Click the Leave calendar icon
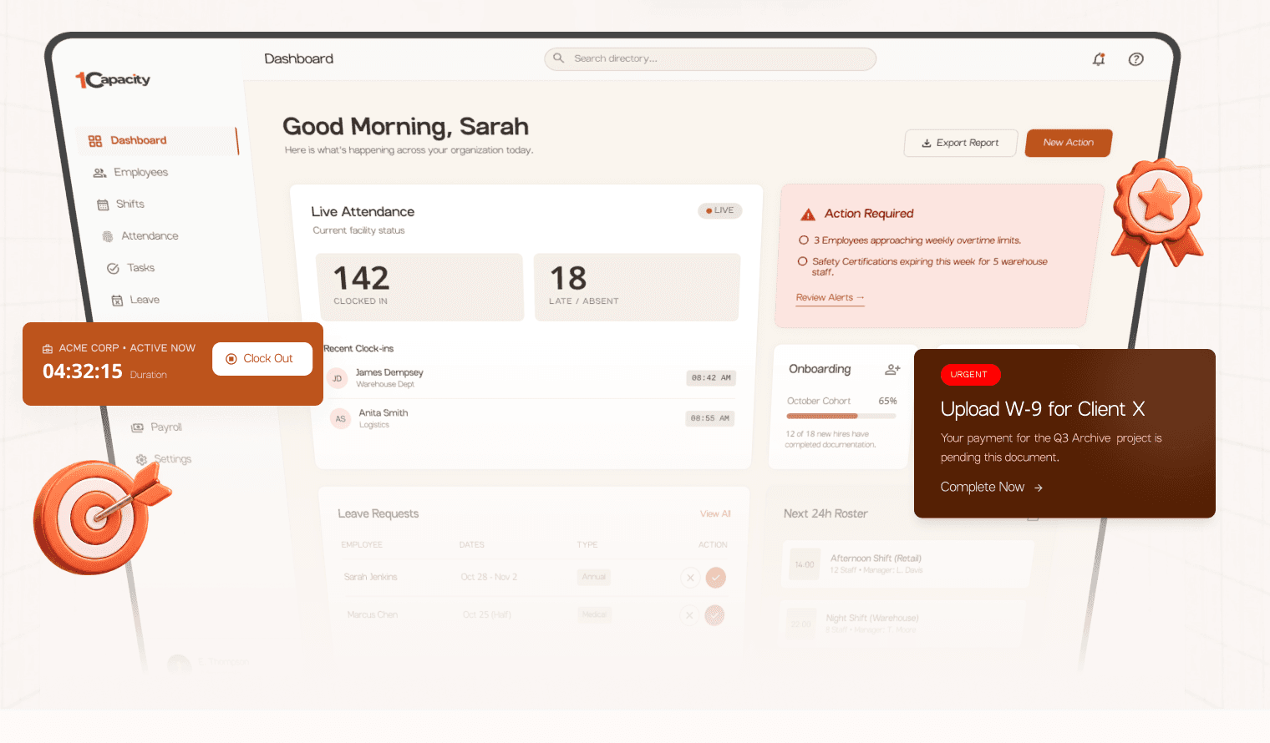The width and height of the screenshot is (1270, 743). (x=118, y=300)
